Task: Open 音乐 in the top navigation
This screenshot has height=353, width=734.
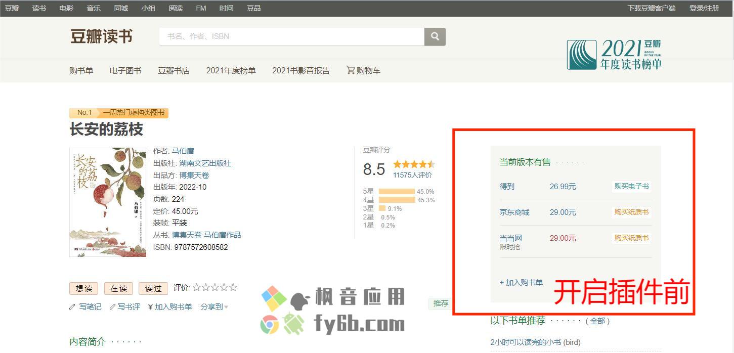Action: (x=94, y=8)
